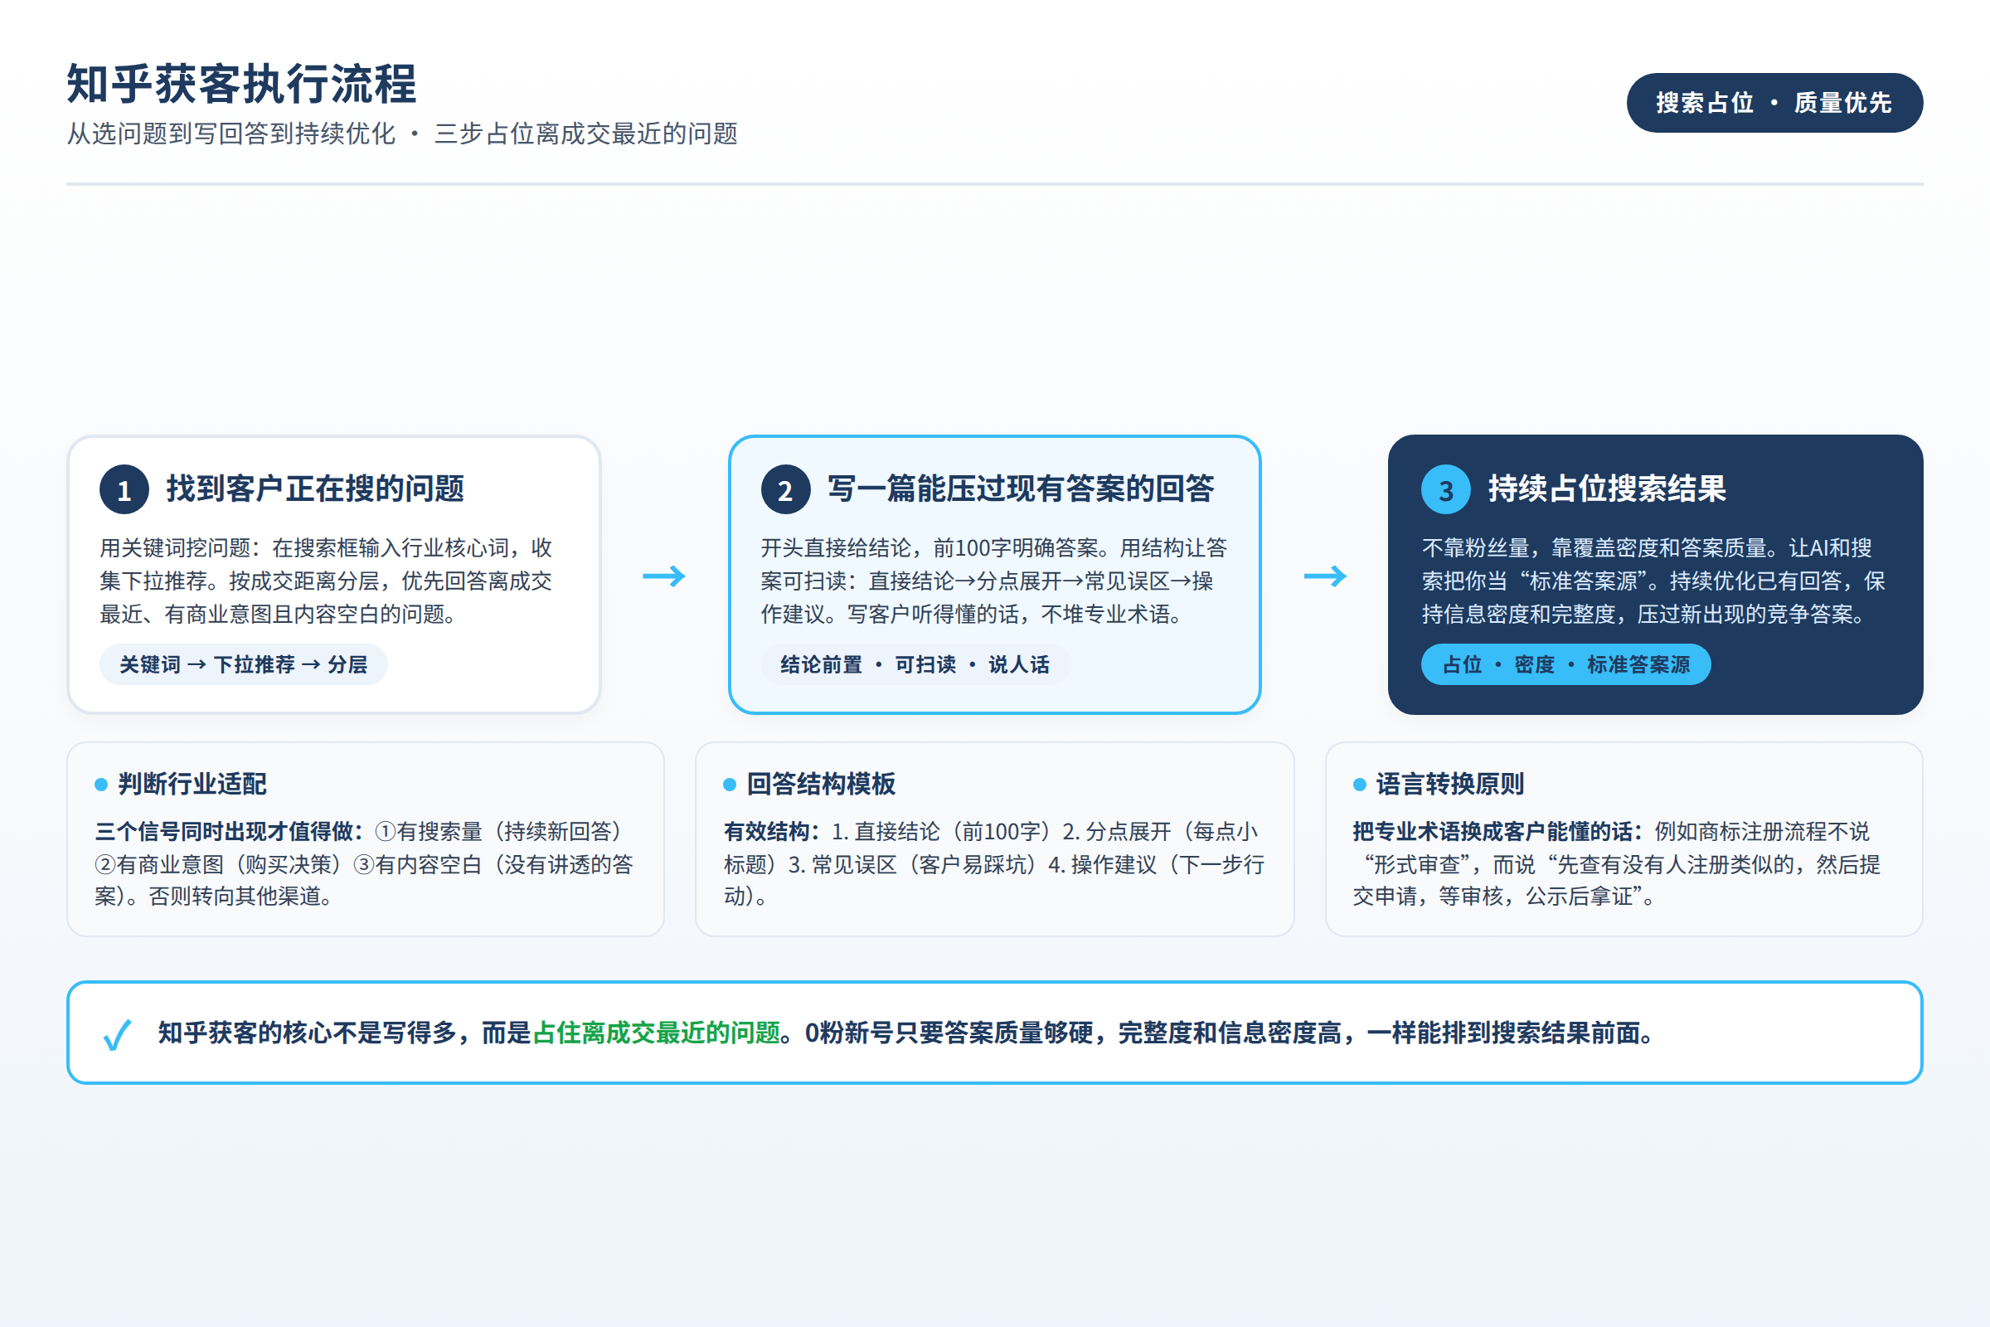This screenshot has height=1327, width=1990.
Task: Click the blue bullet beside 语言转换原则
Action: coord(1360,785)
